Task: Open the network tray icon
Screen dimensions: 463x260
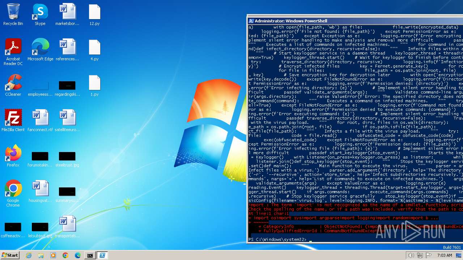Action: pos(420,255)
